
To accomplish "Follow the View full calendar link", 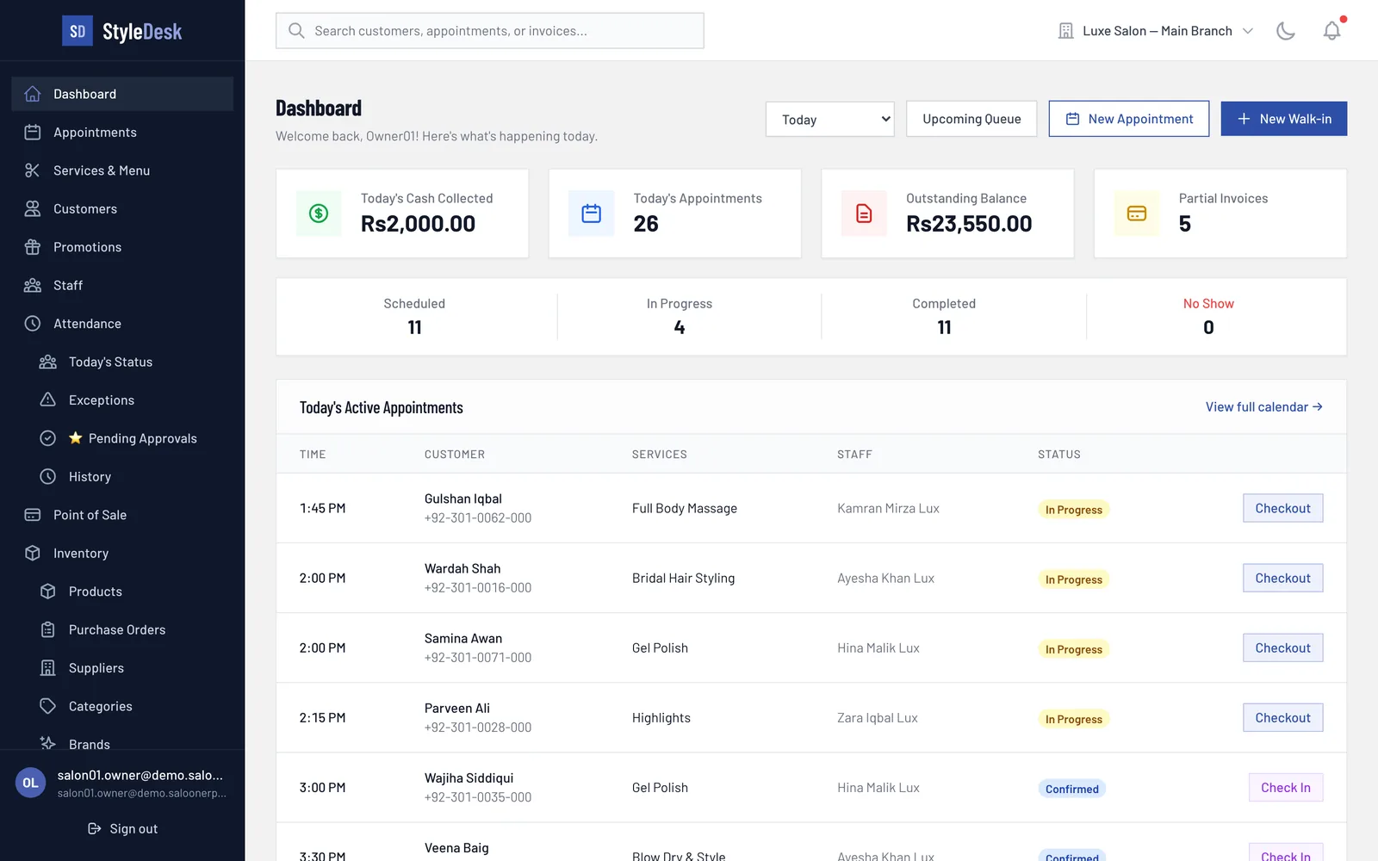I will pyautogui.click(x=1263, y=407).
